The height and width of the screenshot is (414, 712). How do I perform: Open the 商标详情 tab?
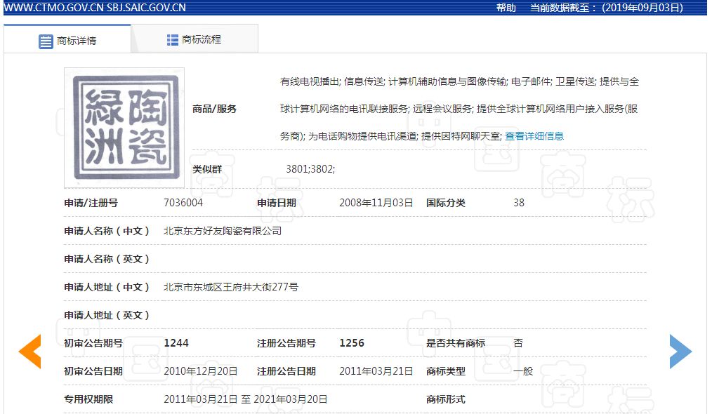point(67,39)
